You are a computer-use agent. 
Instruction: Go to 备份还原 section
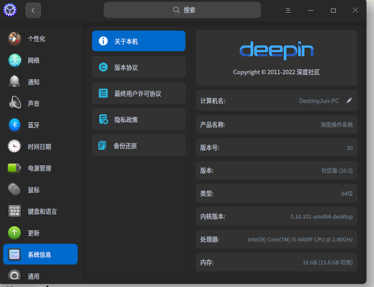[x=138, y=146]
